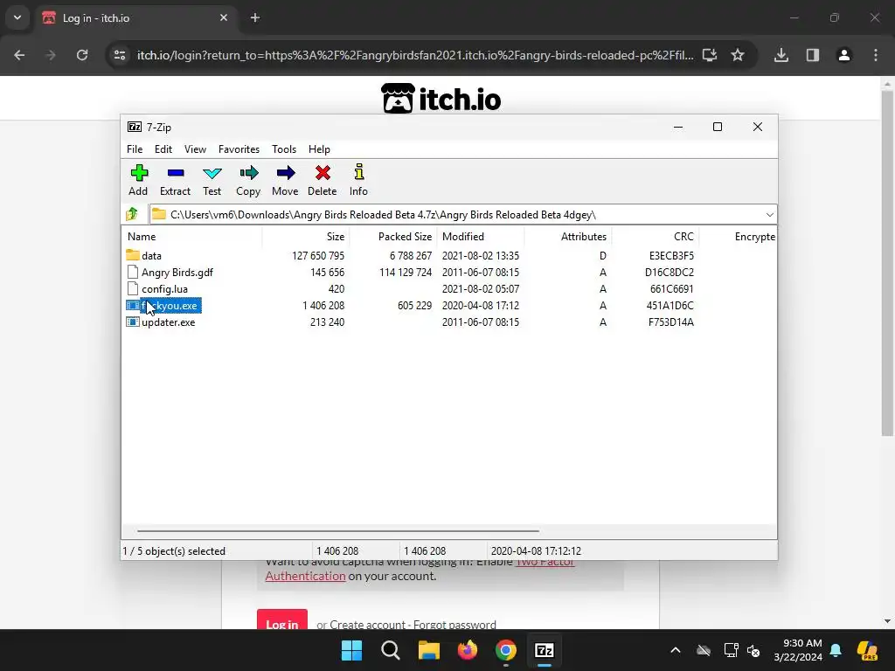Image resolution: width=895 pixels, height=671 pixels.
Task: Open taskbar Search icon
Action: [391, 650]
